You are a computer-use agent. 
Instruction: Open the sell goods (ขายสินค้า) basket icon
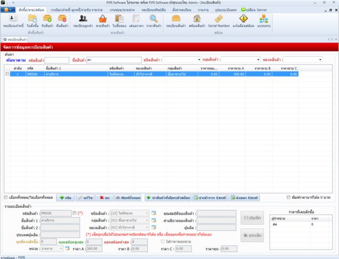103,21
